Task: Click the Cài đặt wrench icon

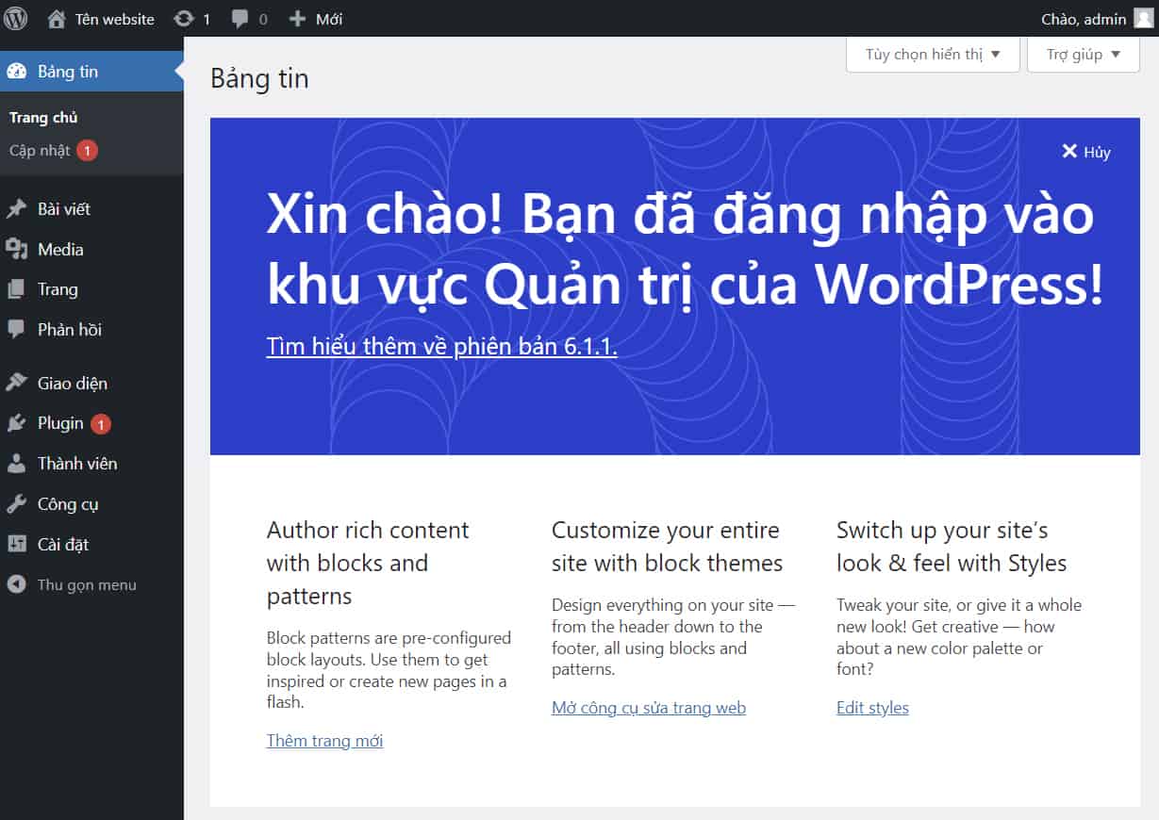Action: click(18, 544)
